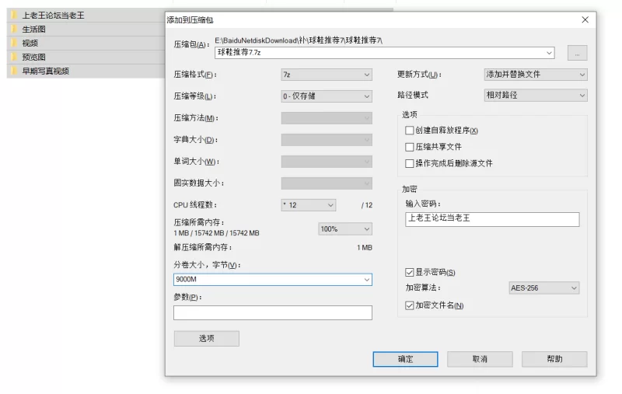Click the disabled 字典大小 dropdown
622x394 pixels.
pos(327,140)
